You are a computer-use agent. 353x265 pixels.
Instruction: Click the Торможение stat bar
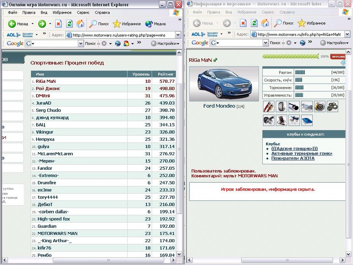point(299,88)
